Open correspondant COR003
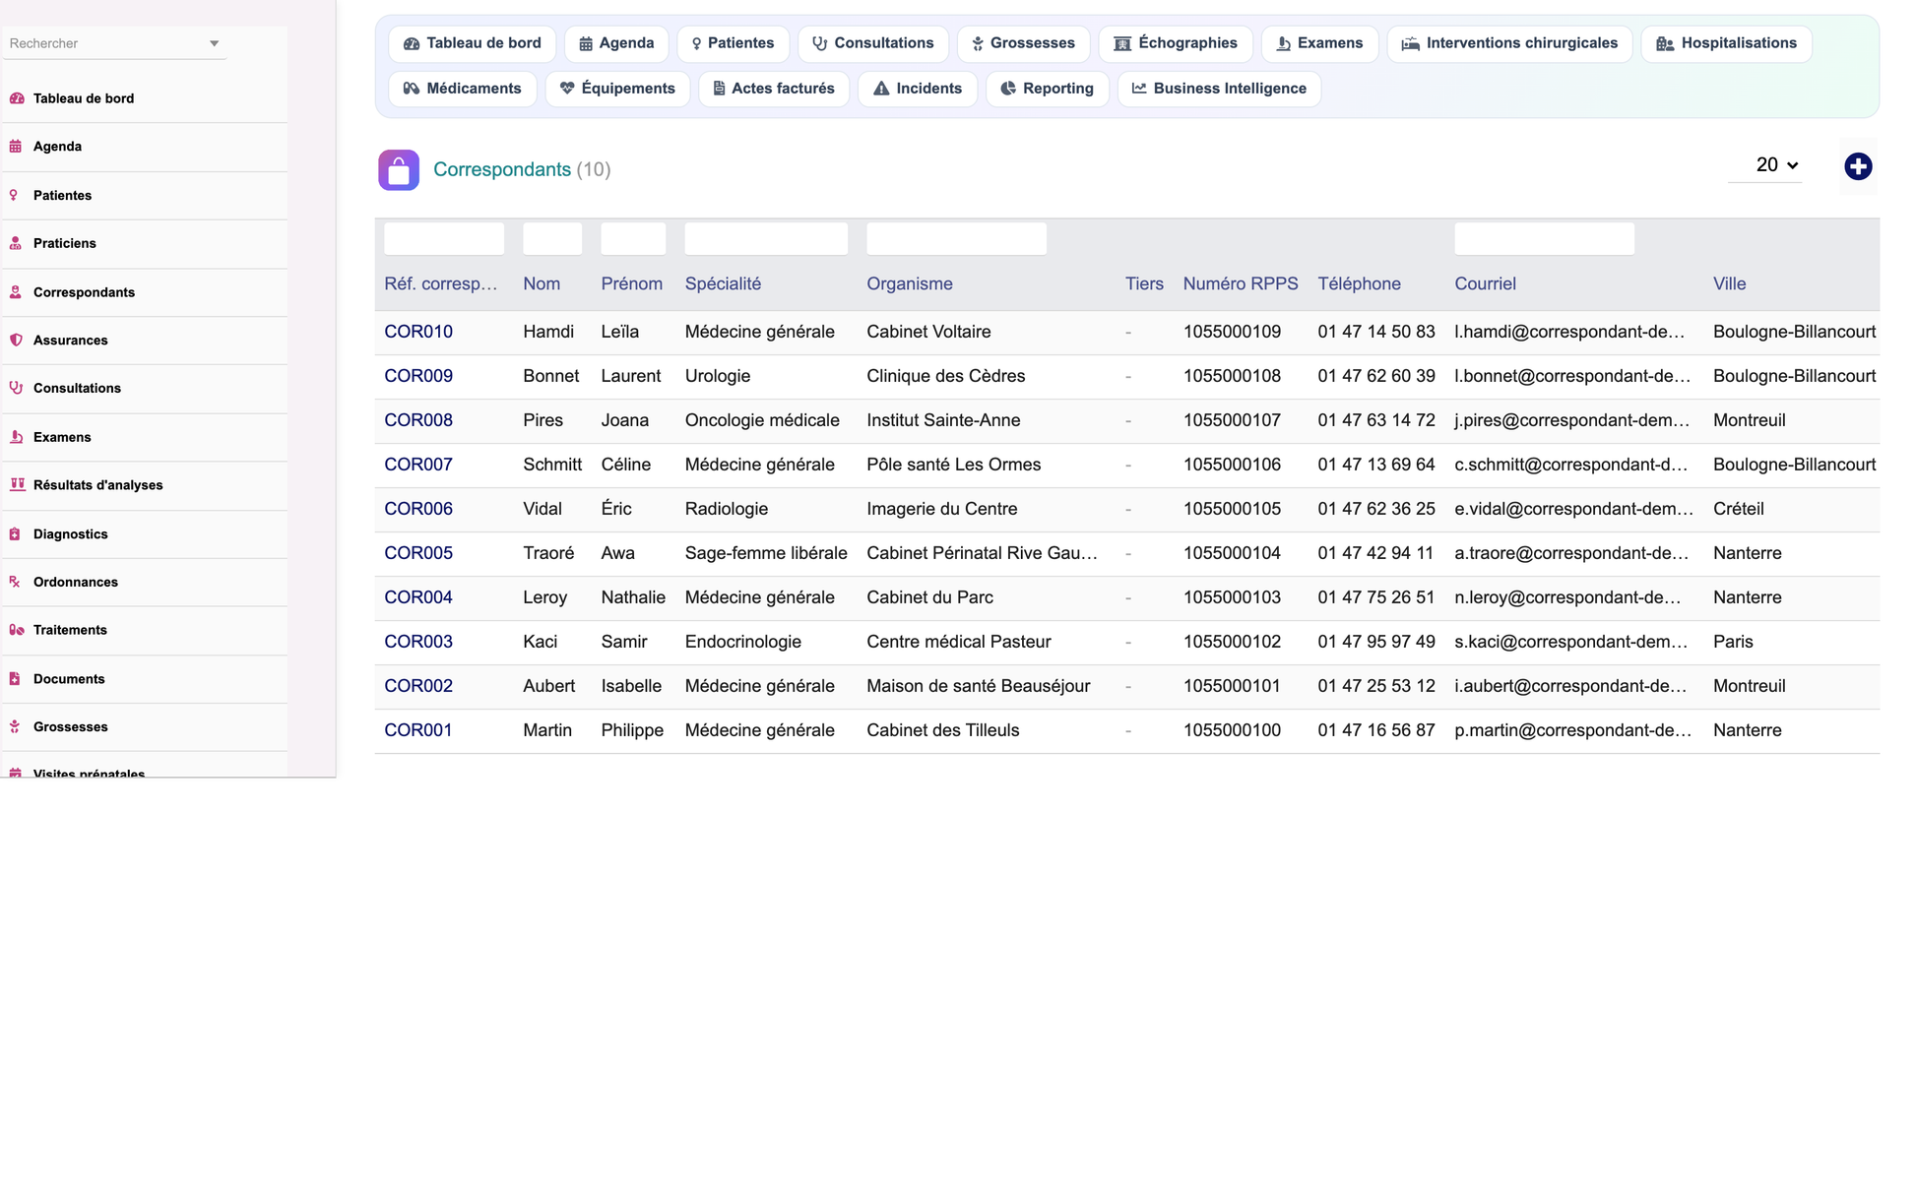 418,642
